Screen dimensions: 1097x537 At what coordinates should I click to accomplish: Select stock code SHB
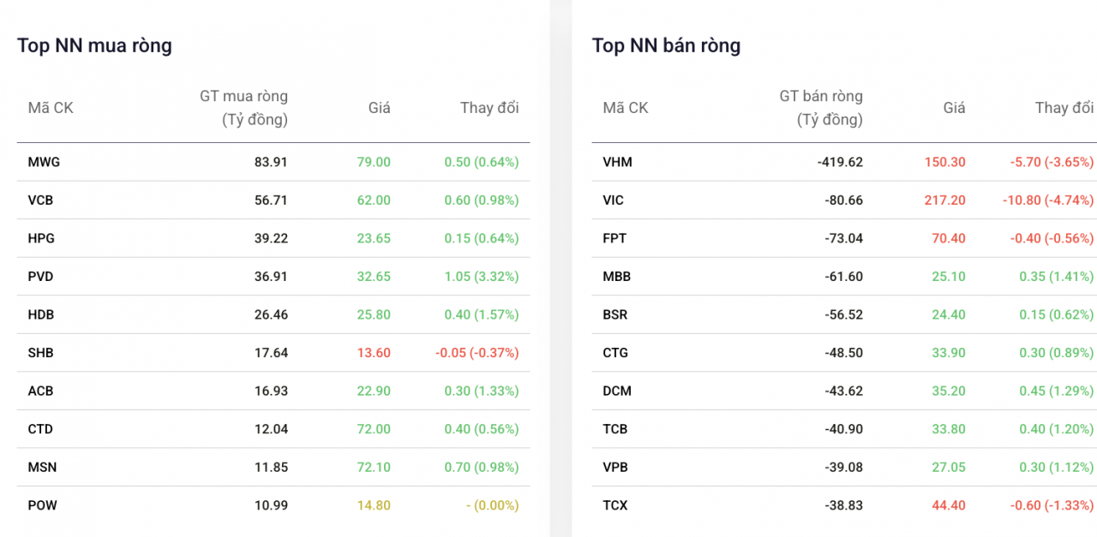point(41,353)
